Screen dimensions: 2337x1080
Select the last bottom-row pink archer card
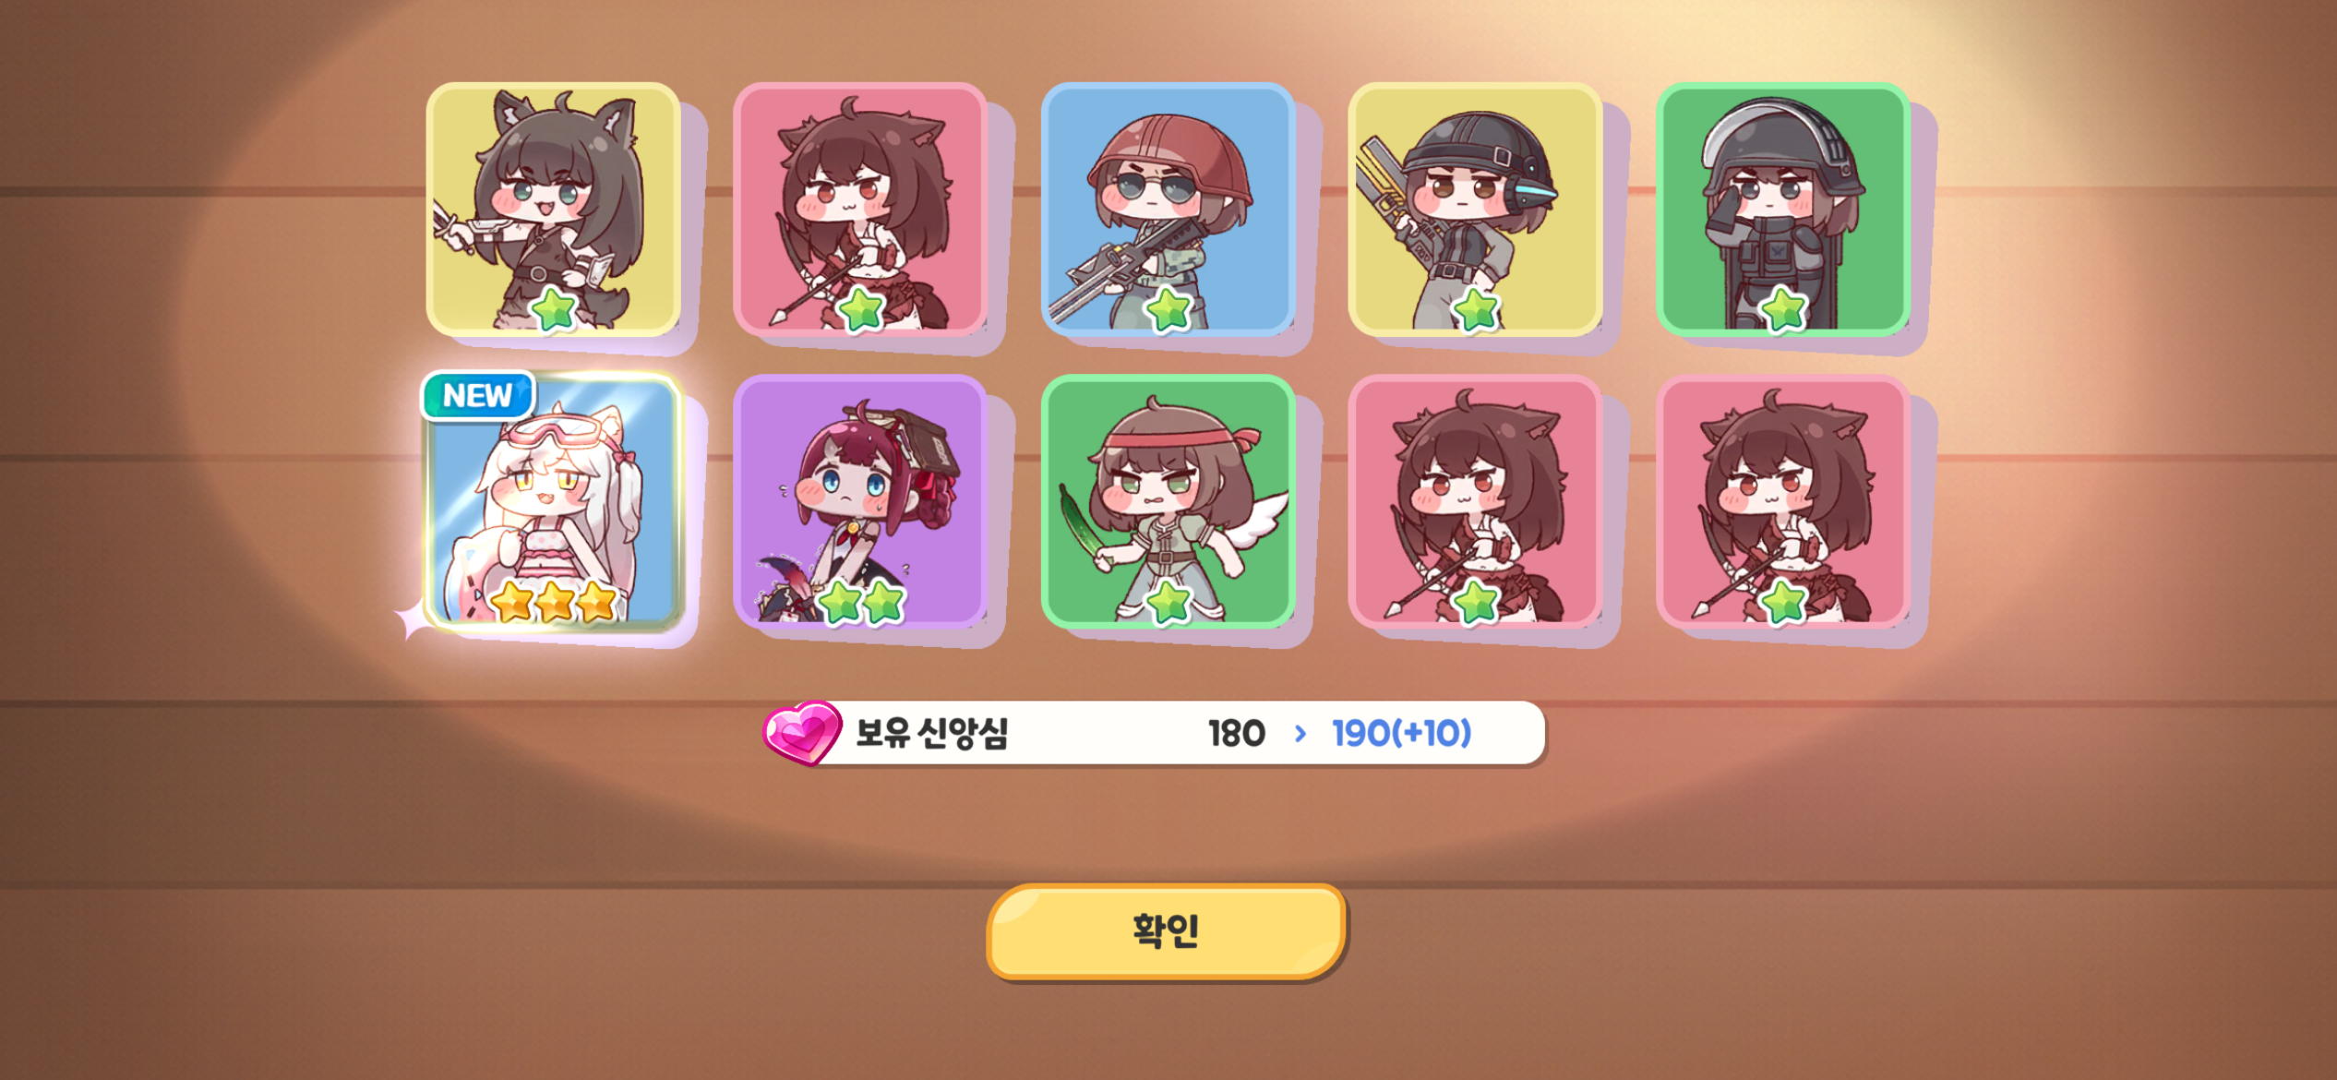click(1783, 501)
